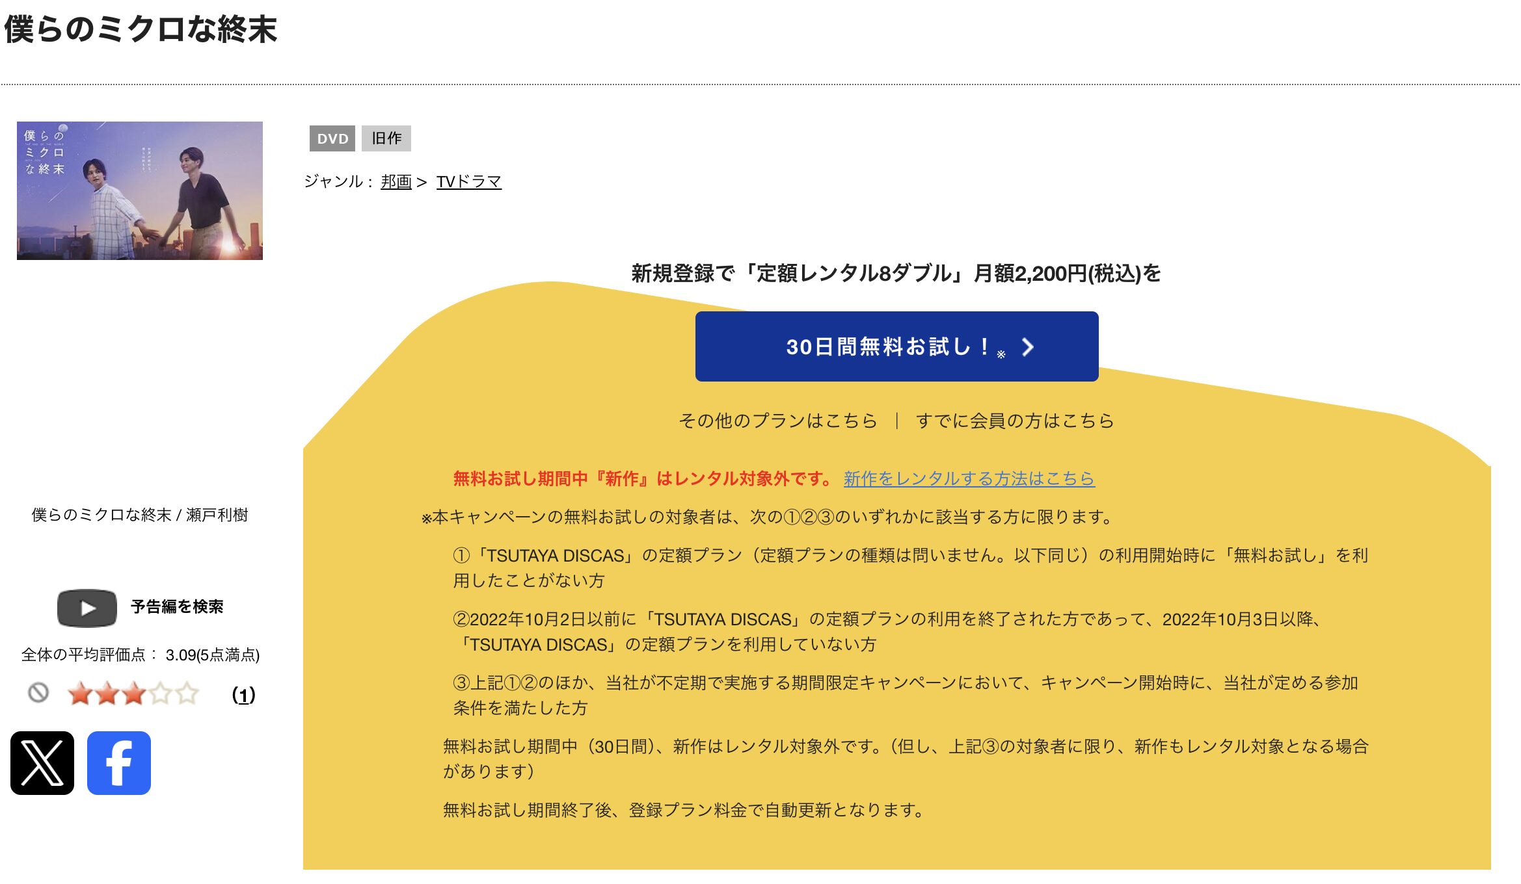Click the 無料お試し期間終了後 auto-renewal note
Image resolution: width=1521 pixels, height=884 pixels.
(x=684, y=810)
